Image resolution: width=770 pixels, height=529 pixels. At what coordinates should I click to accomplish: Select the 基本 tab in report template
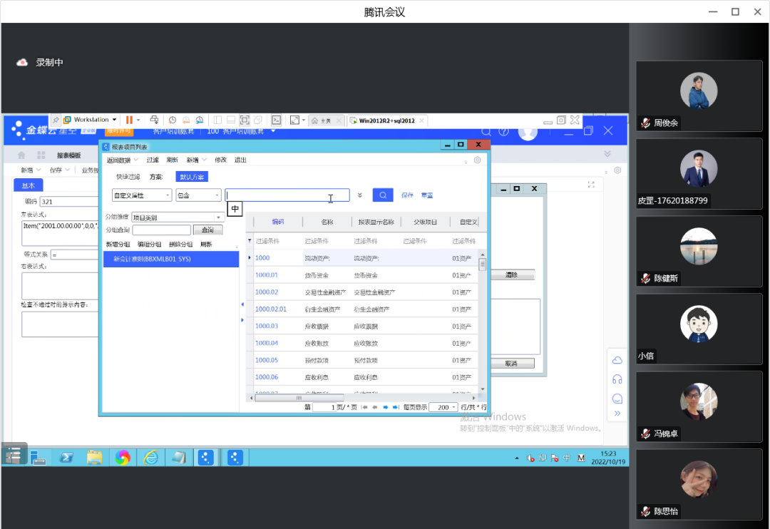pos(29,185)
